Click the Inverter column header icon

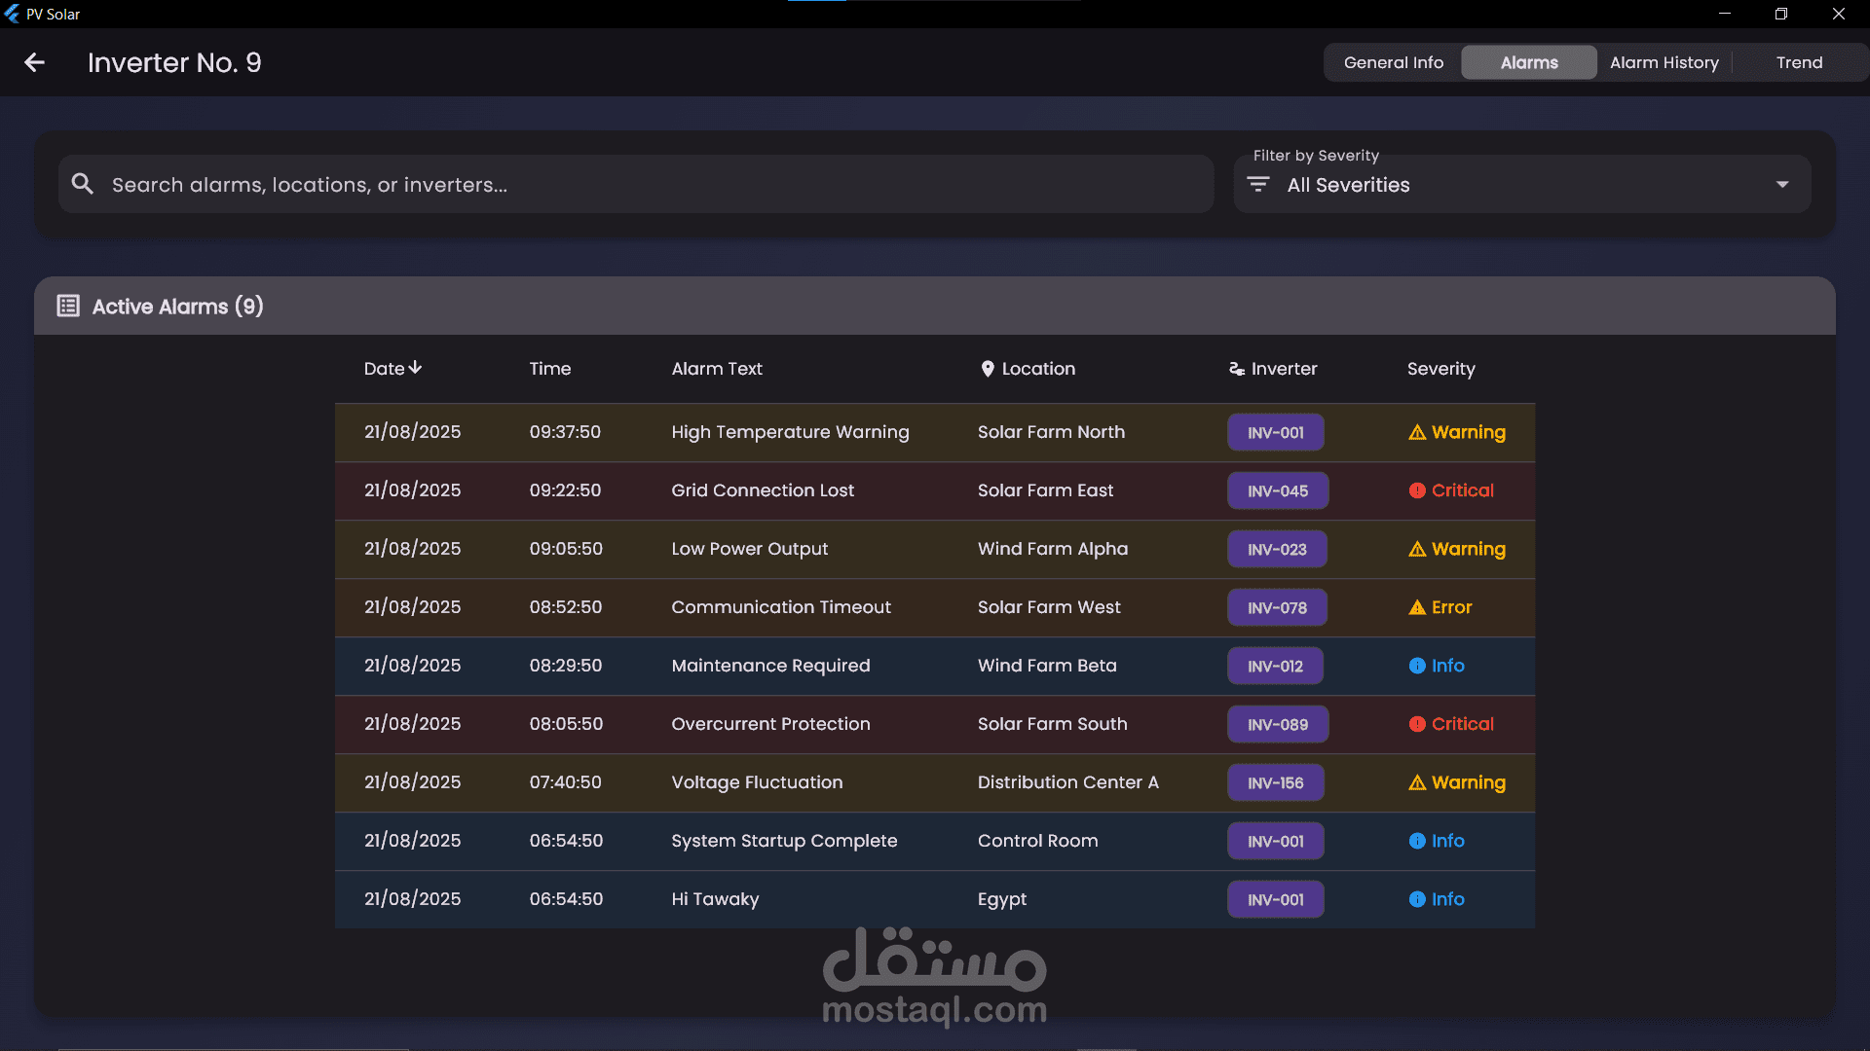click(1237, 369)
